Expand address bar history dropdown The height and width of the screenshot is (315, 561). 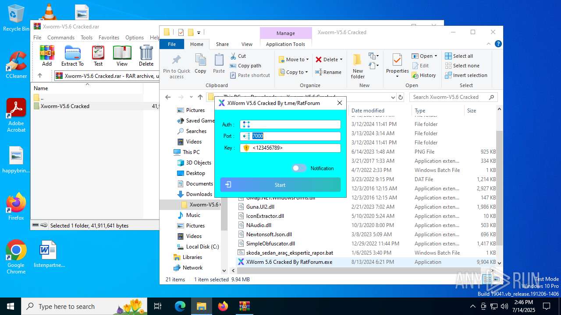[x=393, y=97]
